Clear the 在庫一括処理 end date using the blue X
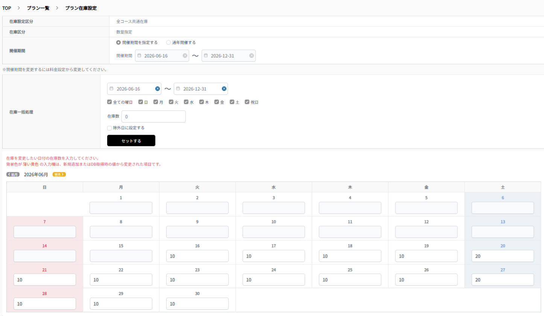544x316 pixels. pyautogui.click(x=224, y=89)
